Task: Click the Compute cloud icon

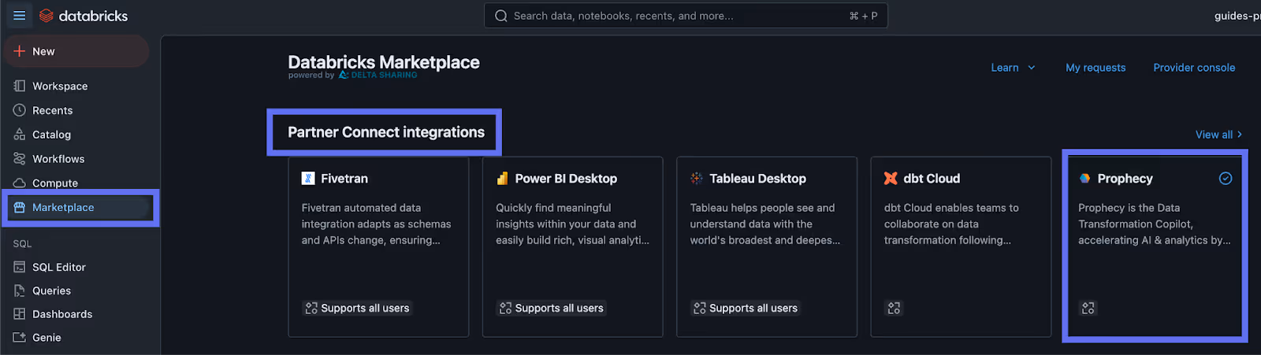Action: tap(20, 183)
